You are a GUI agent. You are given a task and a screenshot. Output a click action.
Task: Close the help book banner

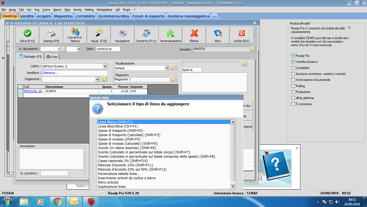pyautogui.click(x=297, y=148)
